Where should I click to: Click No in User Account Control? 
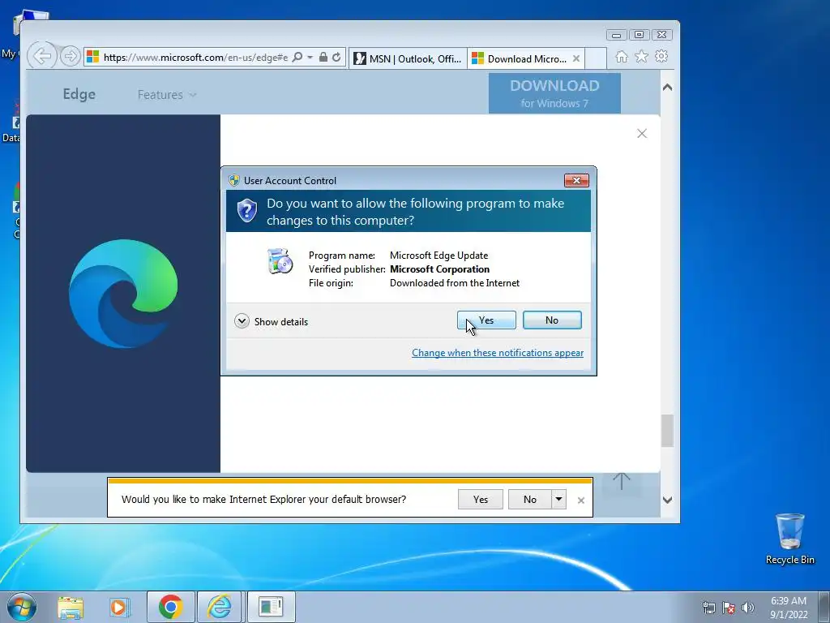coord(552,320)
